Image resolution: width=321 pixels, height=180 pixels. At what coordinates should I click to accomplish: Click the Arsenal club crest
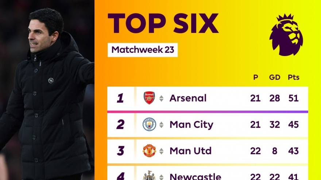coord(149,98)
